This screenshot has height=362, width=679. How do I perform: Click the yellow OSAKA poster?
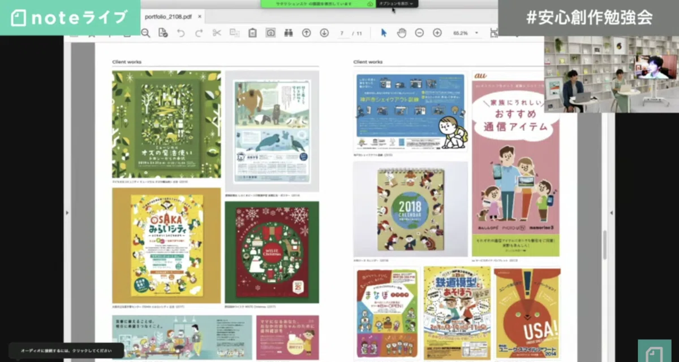[166, 246]
